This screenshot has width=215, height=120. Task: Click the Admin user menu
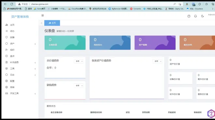point(211,15)
